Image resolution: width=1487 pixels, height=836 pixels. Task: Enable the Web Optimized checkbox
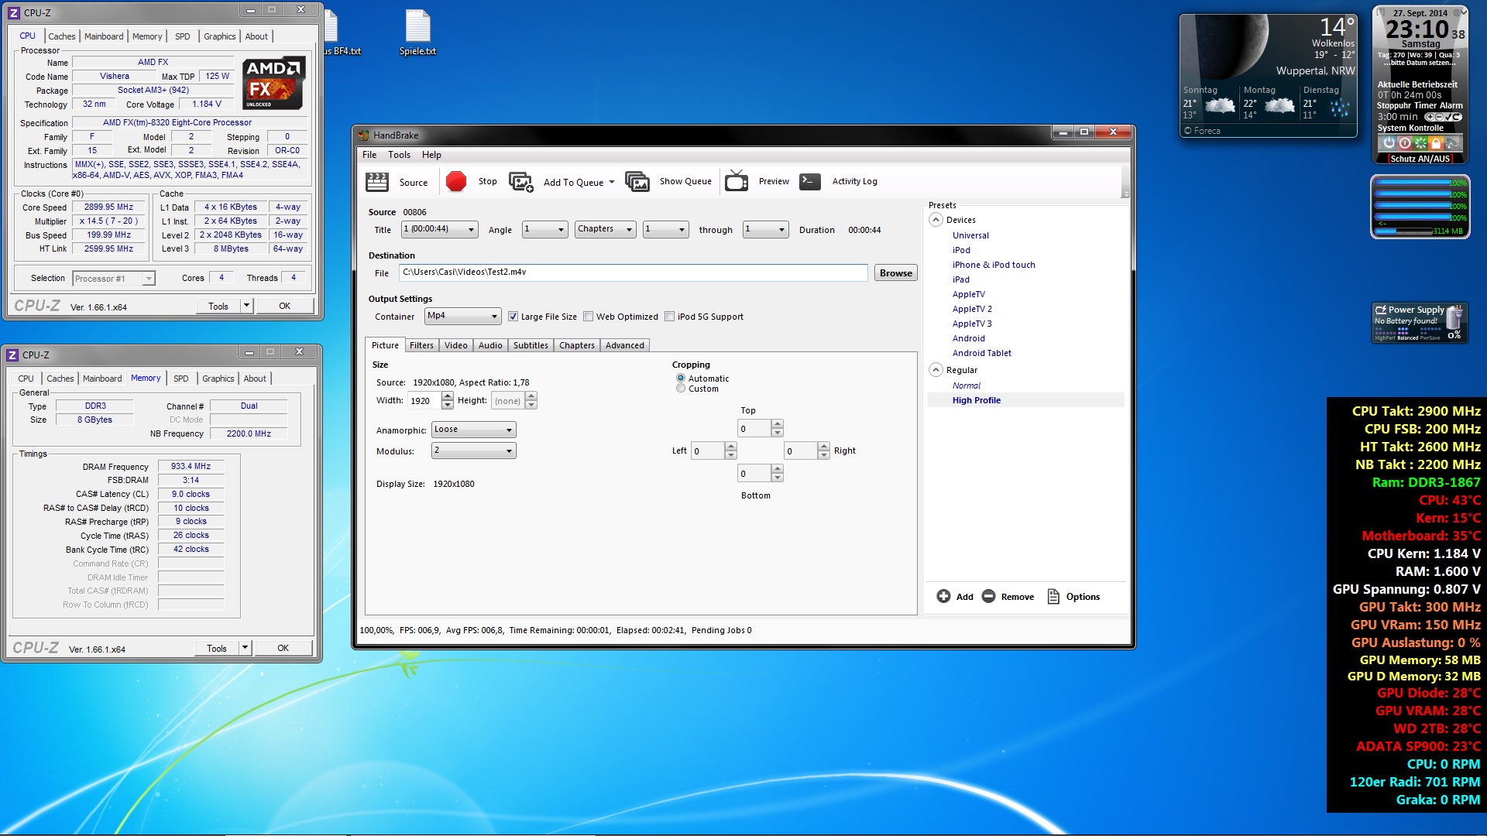click(x=589, y=317)
